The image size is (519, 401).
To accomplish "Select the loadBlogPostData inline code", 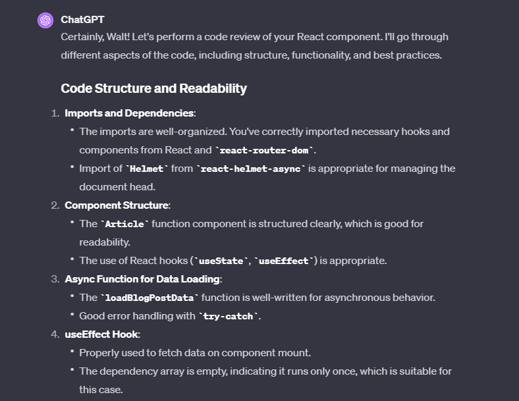I will (150, 298).
